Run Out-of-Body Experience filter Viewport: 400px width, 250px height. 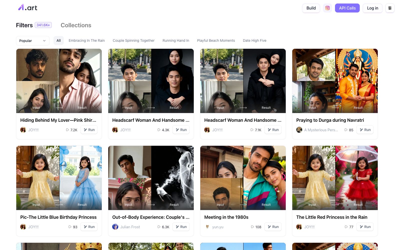181,227
